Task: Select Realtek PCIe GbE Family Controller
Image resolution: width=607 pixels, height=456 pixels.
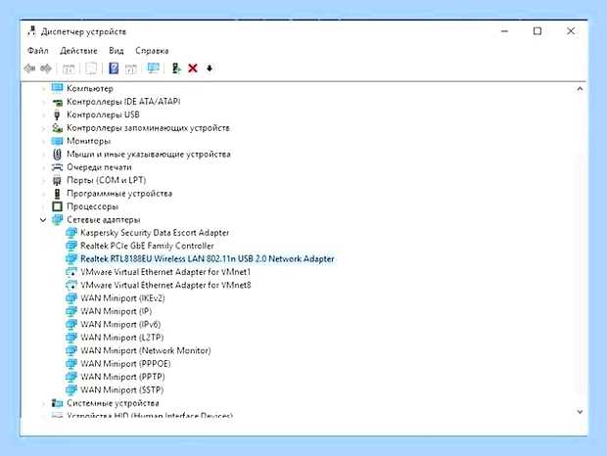Action: pos(147,246)
